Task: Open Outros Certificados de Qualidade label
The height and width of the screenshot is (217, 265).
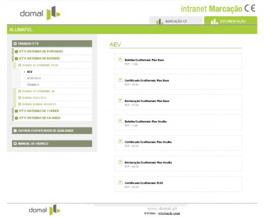Action: pyautogui.click(x=46, y=131)
